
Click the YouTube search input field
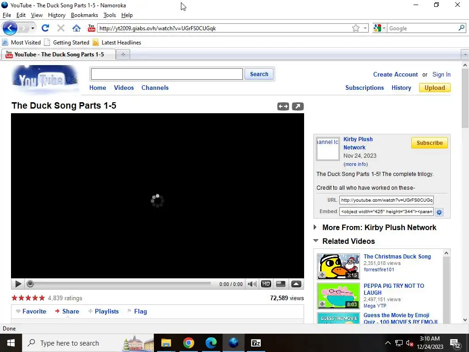(167, 74)
